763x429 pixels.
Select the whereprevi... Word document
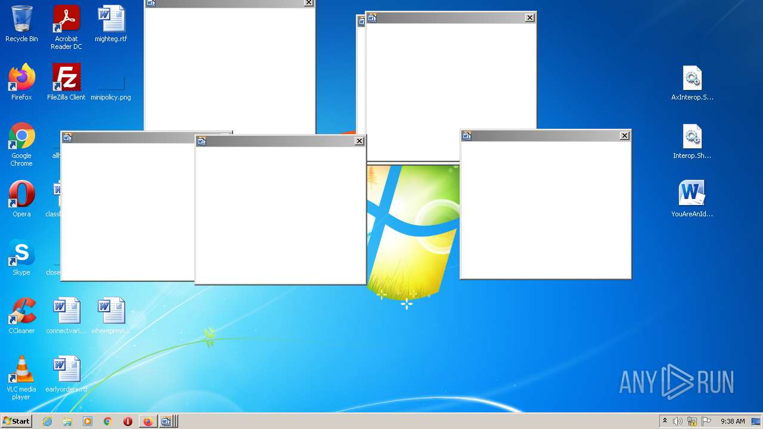click(x=111, y=316)
